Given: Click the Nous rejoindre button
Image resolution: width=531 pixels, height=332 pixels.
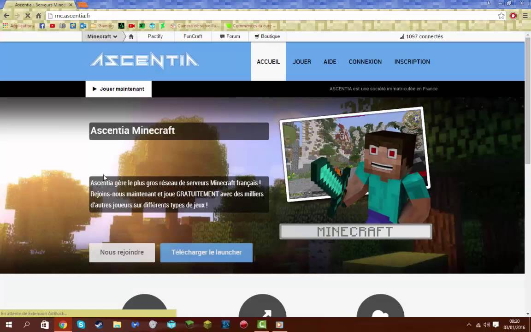Looking at the screenshot, I should tap(122, 252).
